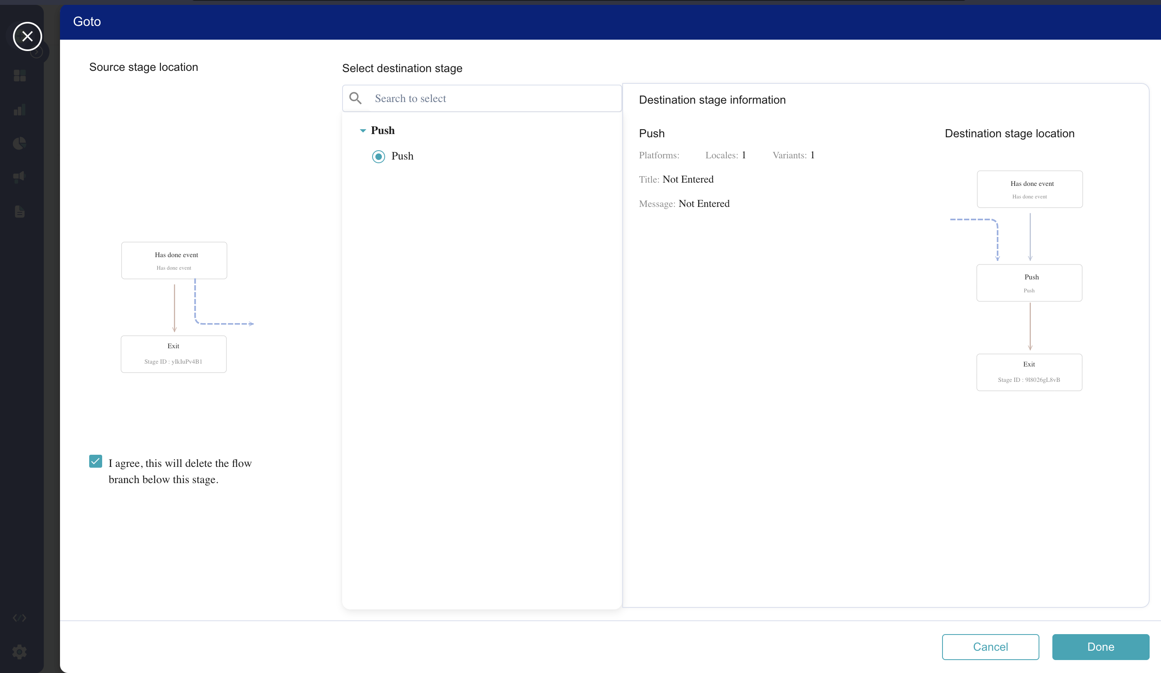Open the bar chart analytics sidebar icon
This screenshot has width=1161, height=673.
pyautogui.click(x=19, y=110)
